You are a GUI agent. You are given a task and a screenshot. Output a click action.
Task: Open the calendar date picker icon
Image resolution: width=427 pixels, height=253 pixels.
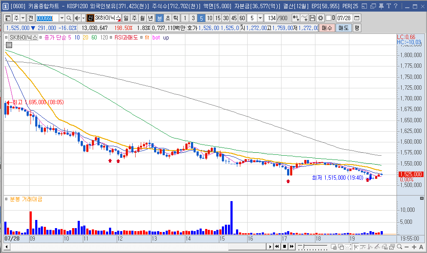point(357,18)
